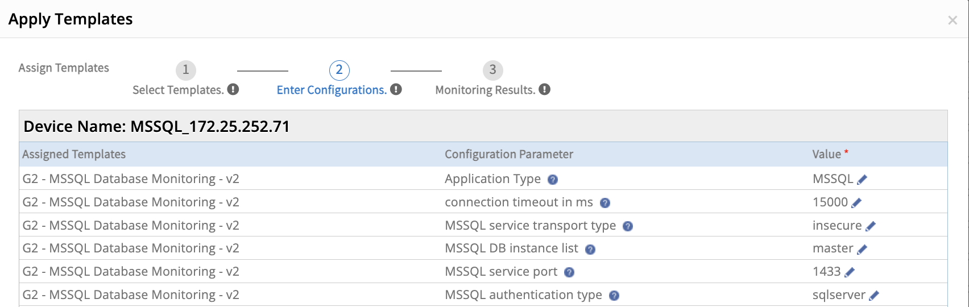This screenshot has height=307, width=969.
Task: Open help for connection timeout in ms
Action: point(605,203)
